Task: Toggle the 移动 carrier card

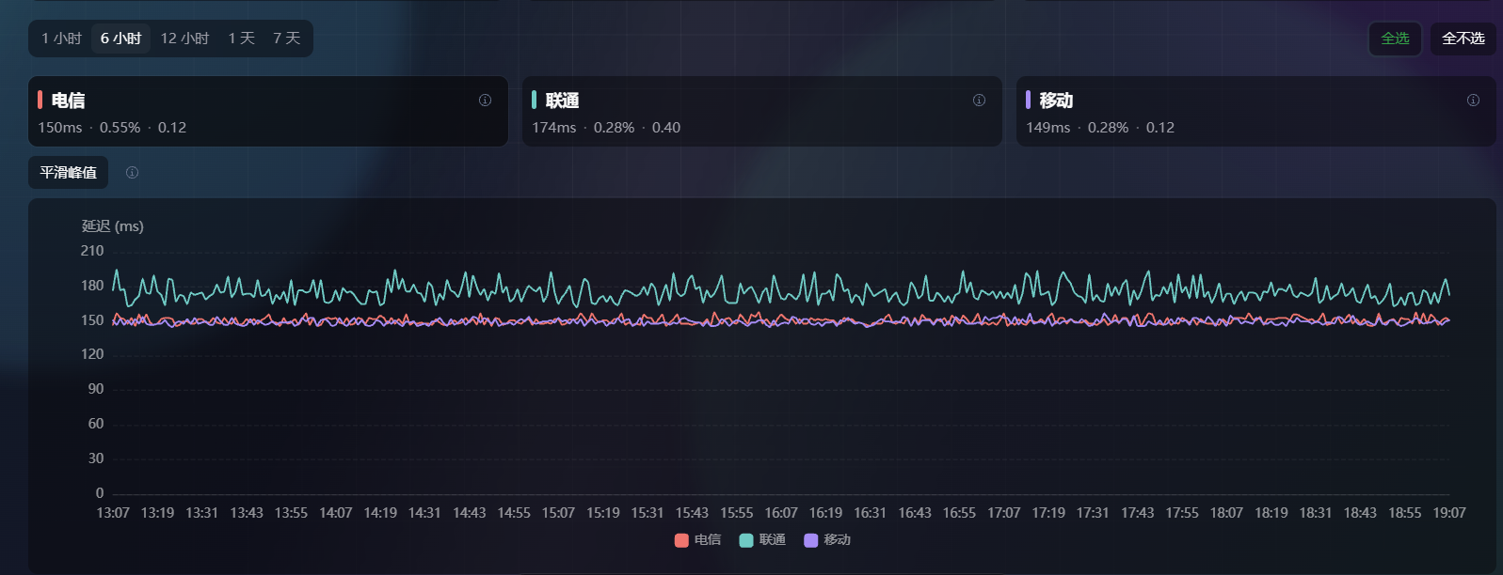Action: (x=1256, y=112)
